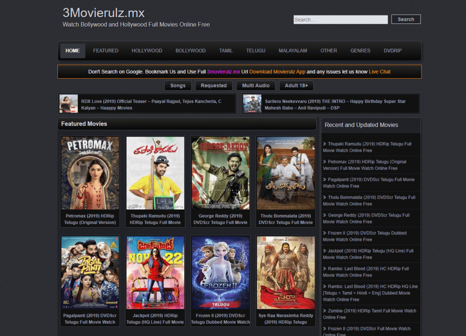Click Tholu Bommalata (2019) caption under poster
The height and width of the screenshot is (336, 466).
(286, 219)
